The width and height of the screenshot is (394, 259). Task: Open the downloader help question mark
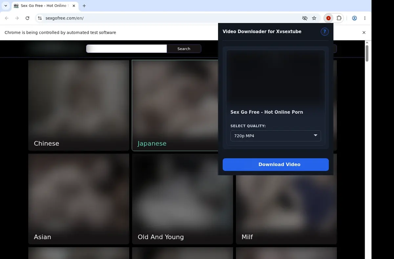pos(324,31)
